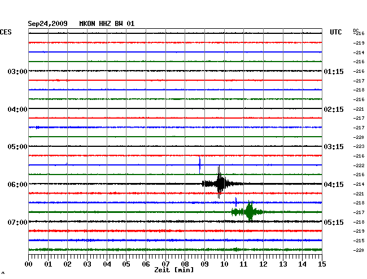Click minute 10 on the time axis
This screenshot has height=279, width=367.
(x=224, y=264)
